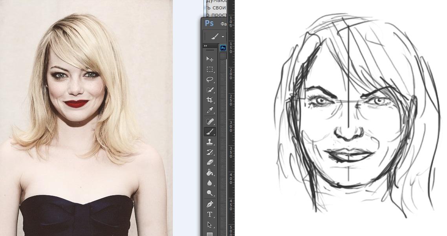Screen dimensions: 447x236
Task: Select the Healing Brush bandage tool
Action: [x=210, y=122]
